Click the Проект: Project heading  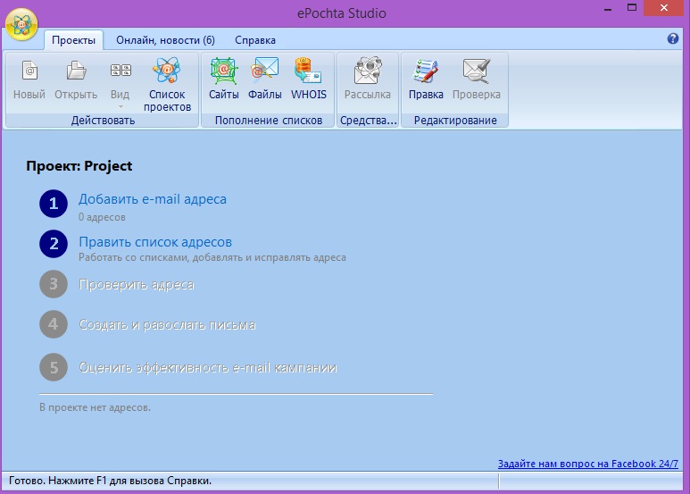(x=79, y=166)
